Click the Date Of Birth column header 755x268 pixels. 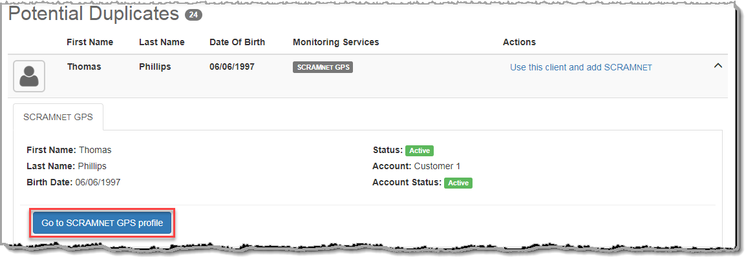237,42
